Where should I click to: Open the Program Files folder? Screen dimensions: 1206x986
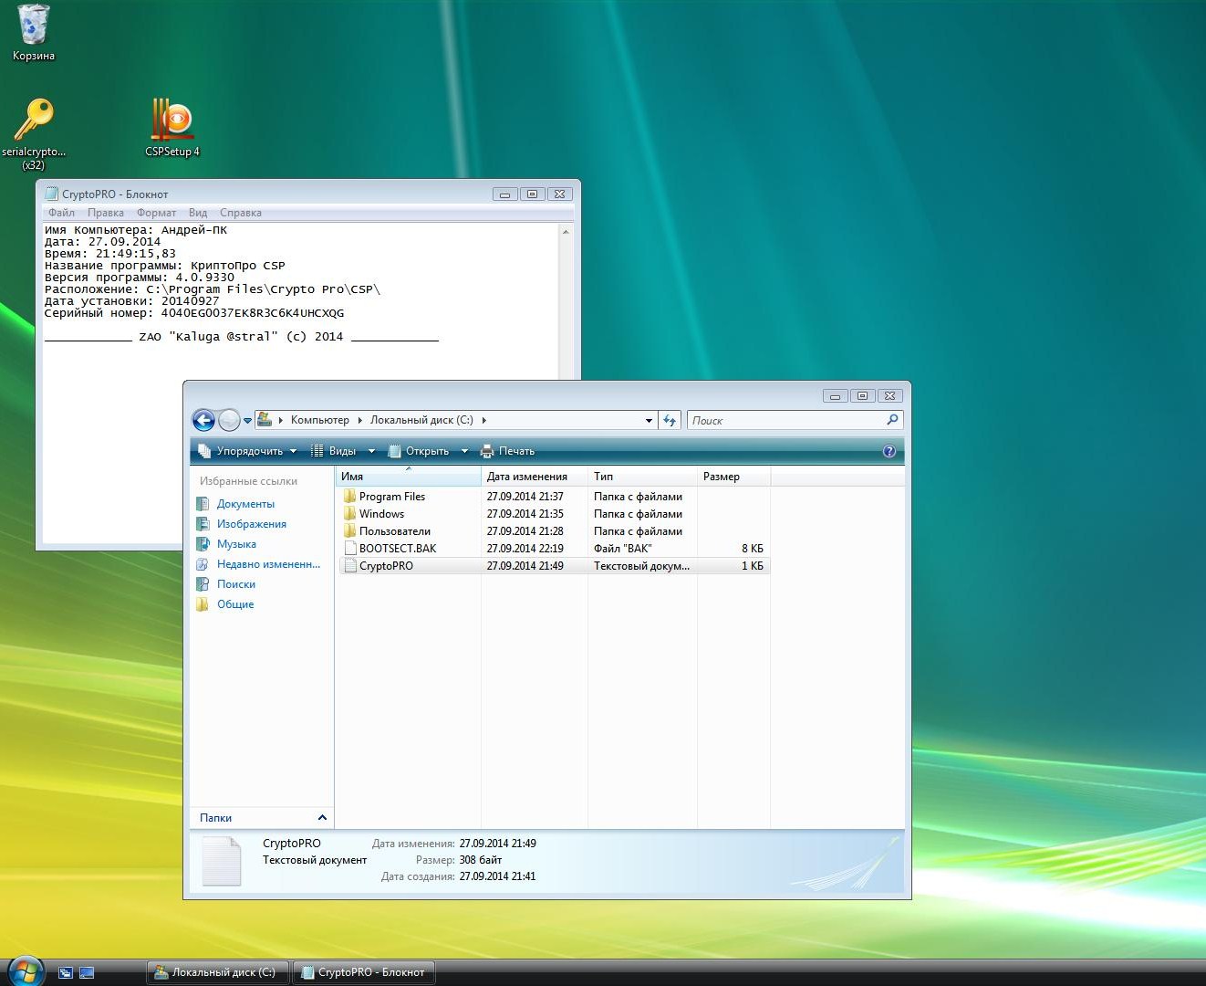click(x=391, y=497)
